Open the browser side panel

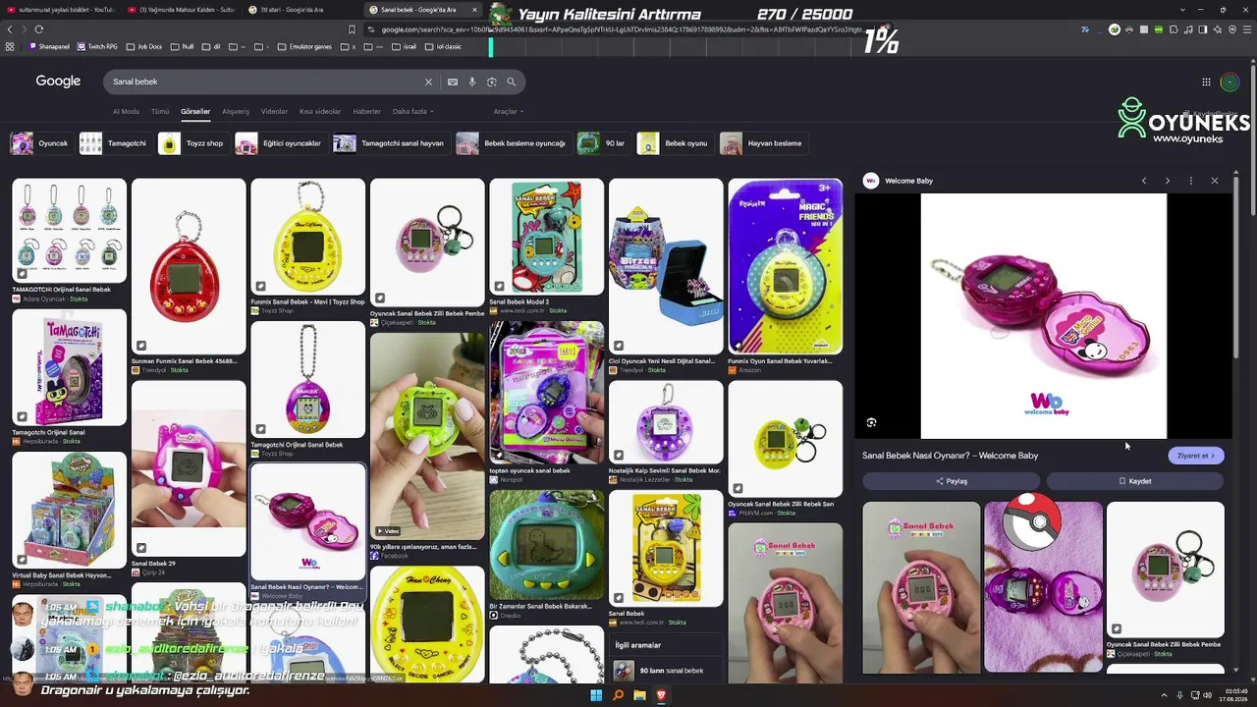pos(1203,29)
